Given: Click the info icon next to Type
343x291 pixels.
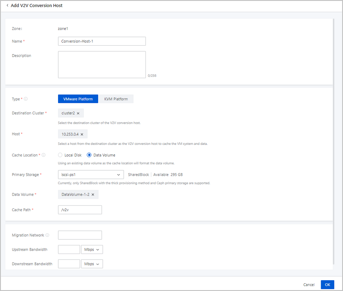Looking at the screenshot, I should (26, 99).
